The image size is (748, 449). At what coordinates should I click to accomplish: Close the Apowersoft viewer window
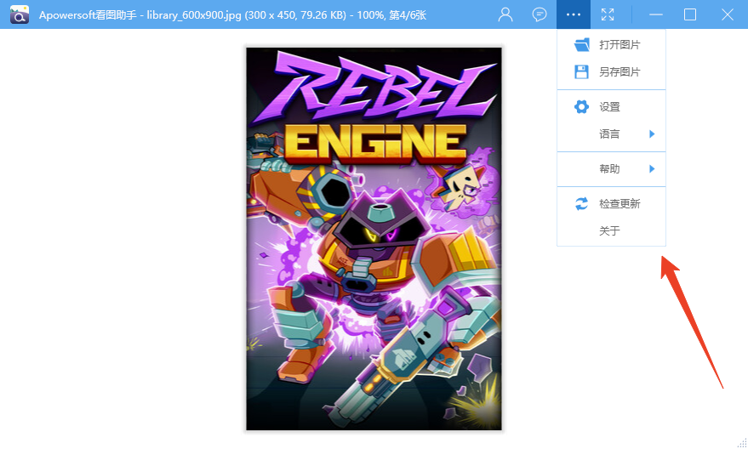click(x=727, y=14)
